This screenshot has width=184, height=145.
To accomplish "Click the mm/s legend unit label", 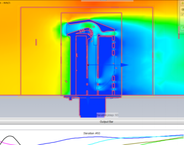I will tap(7, 3).
